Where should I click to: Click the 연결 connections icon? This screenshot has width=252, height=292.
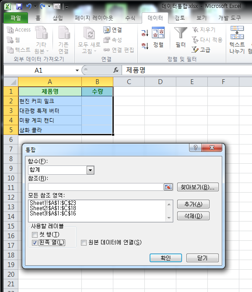pyautogui.click(x=113, y=30)
